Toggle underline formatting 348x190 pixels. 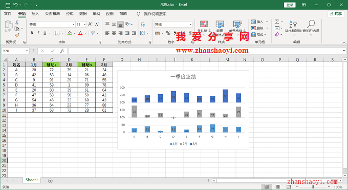pos(45,33)
